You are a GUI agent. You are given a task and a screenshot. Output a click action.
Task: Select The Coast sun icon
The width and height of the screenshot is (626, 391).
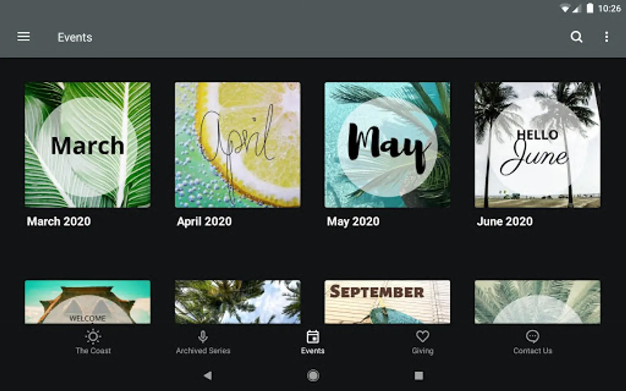tap(93, 337)
